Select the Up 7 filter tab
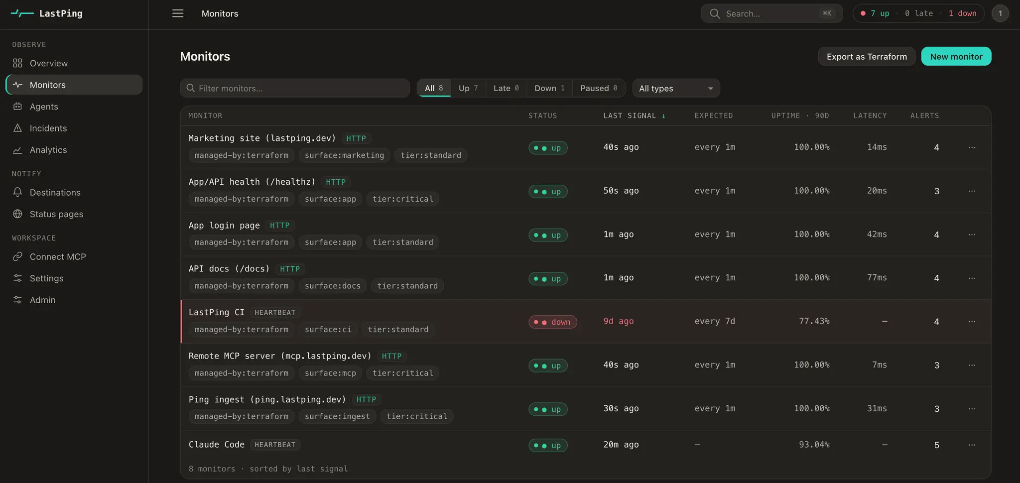The height and width of the screenshot is (483, 1020). (468, 88)
